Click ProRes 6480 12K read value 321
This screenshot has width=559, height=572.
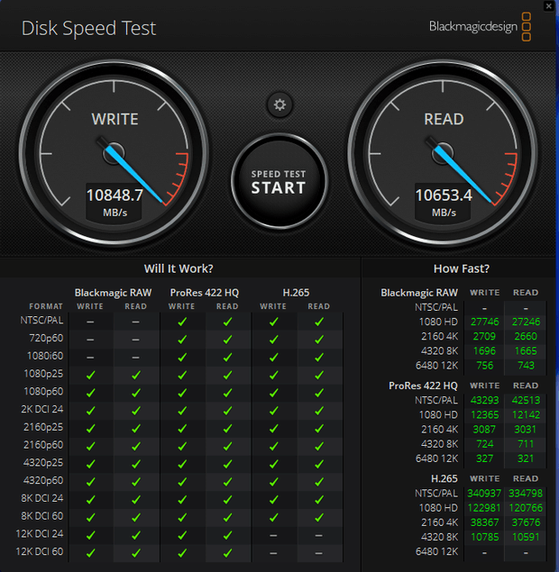526,459
